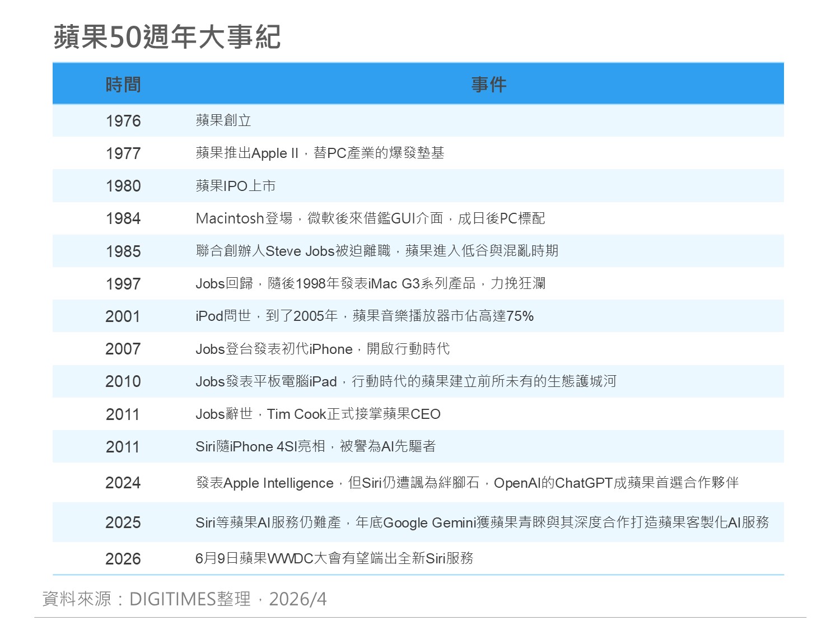The image size is (840, 630).
Task: Click the 1976 year cell
Action: click(123, 121)
